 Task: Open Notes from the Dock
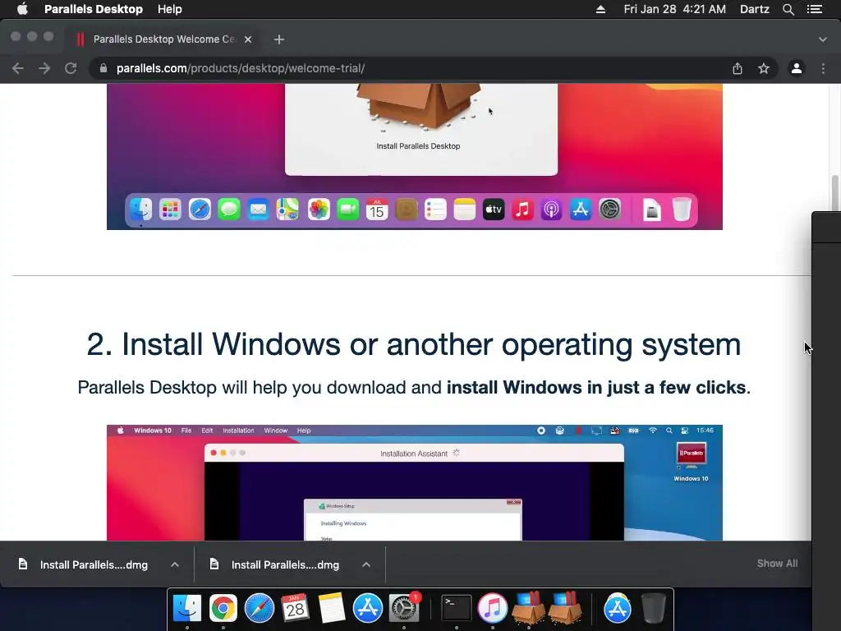(332, 608)
